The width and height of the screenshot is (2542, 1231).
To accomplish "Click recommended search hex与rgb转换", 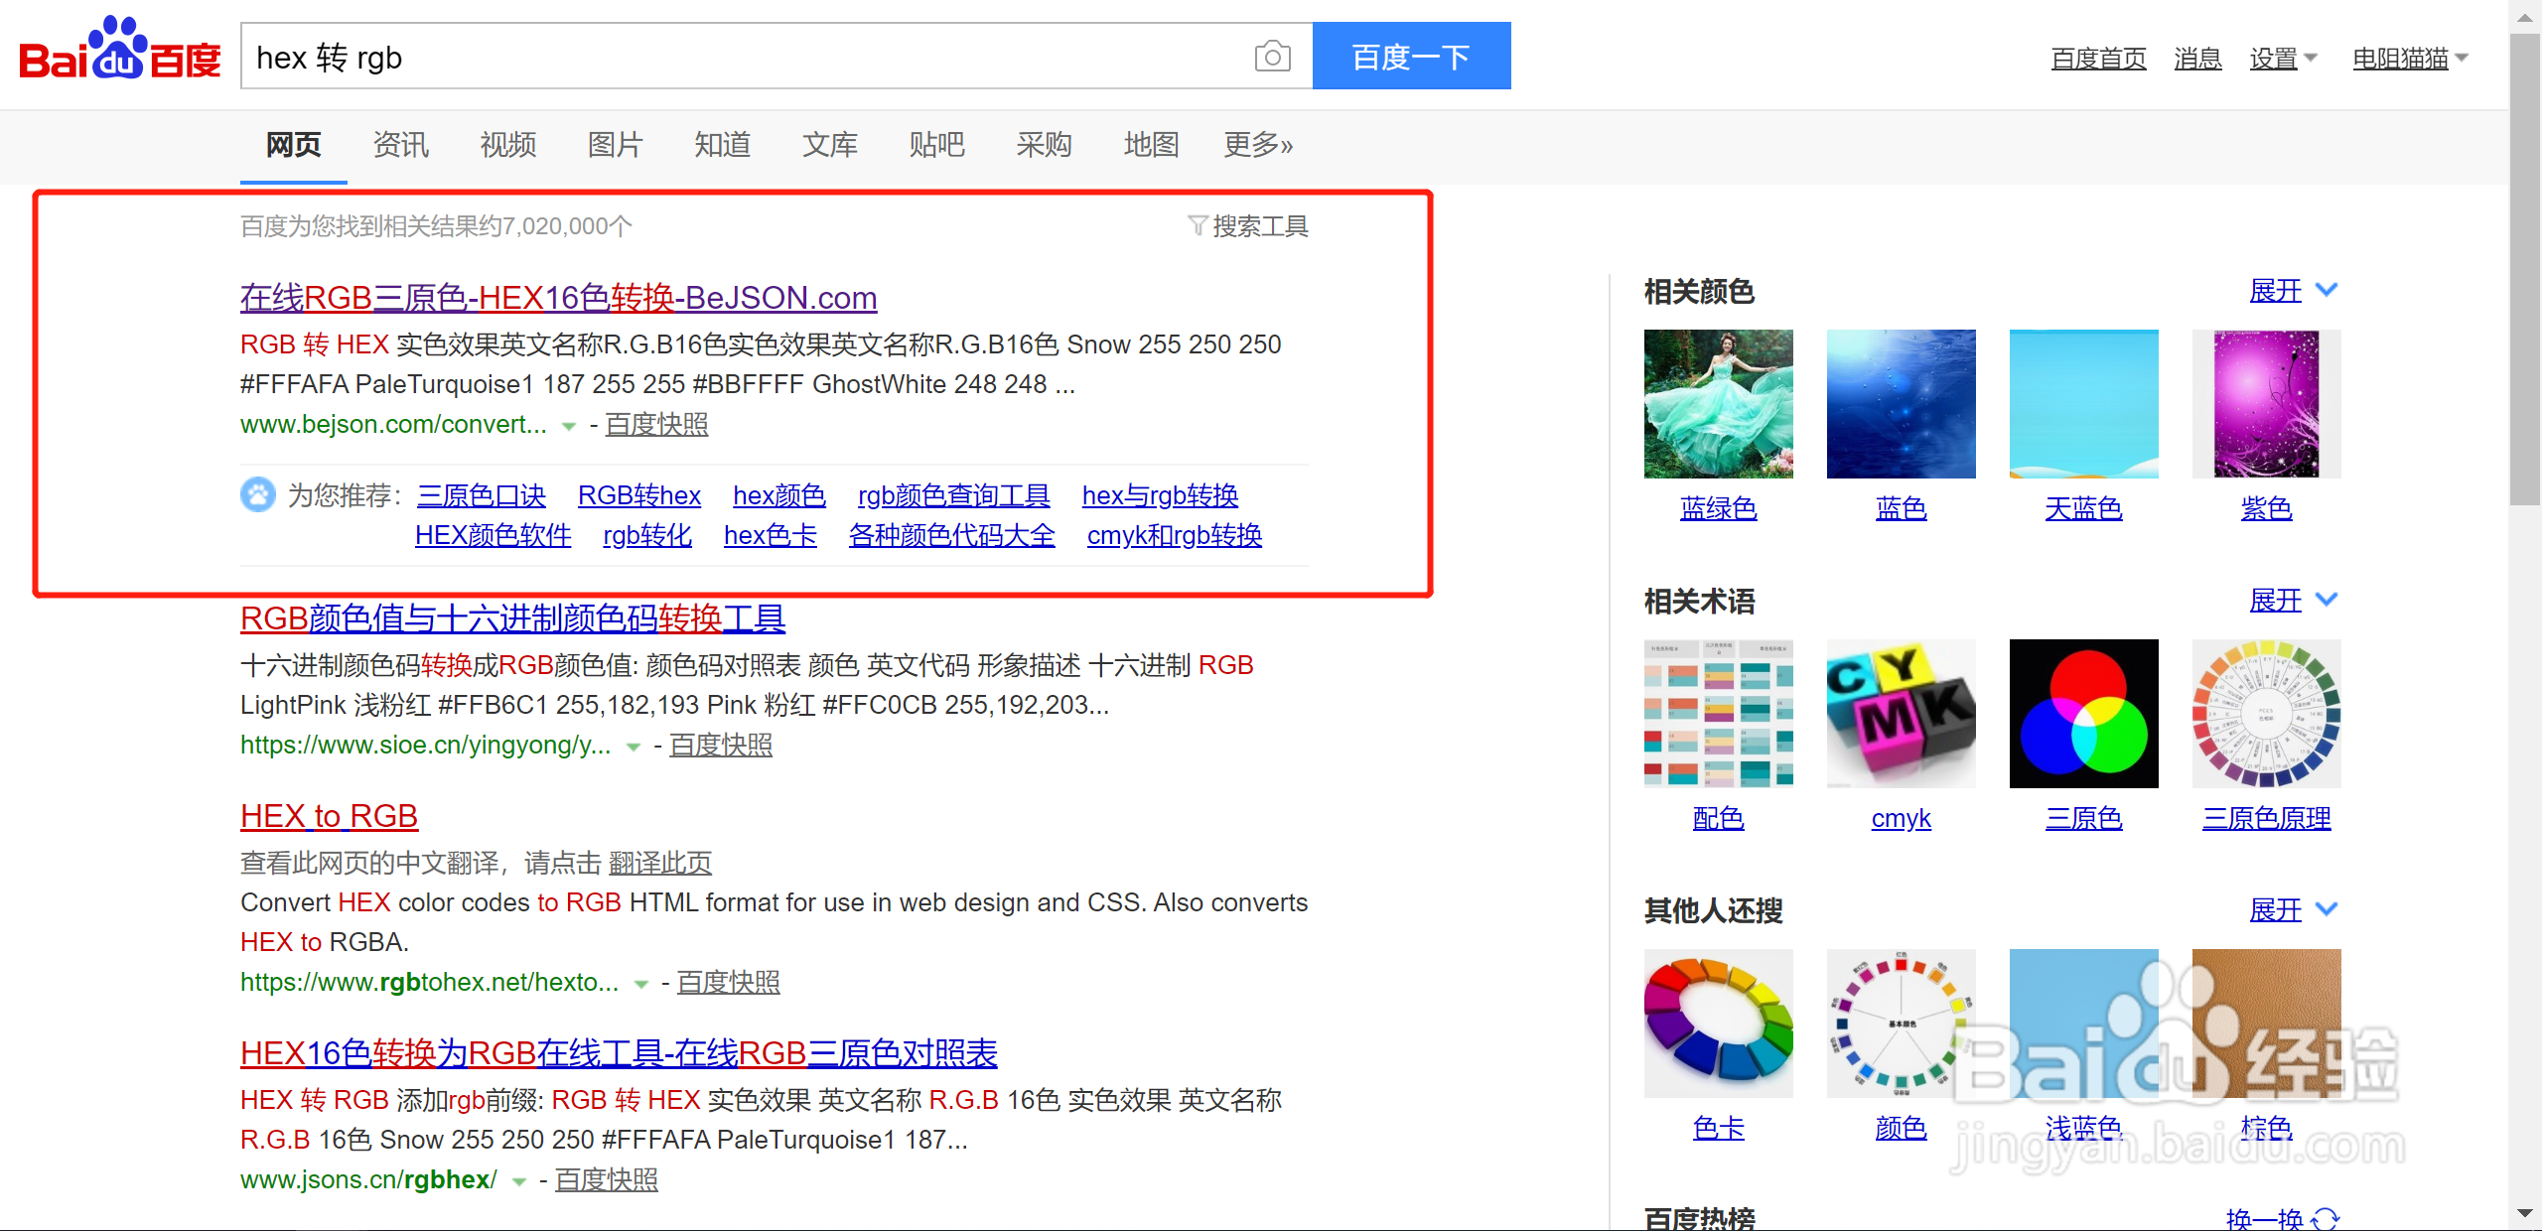I will pyautogui.click(x=1160, y=494).
